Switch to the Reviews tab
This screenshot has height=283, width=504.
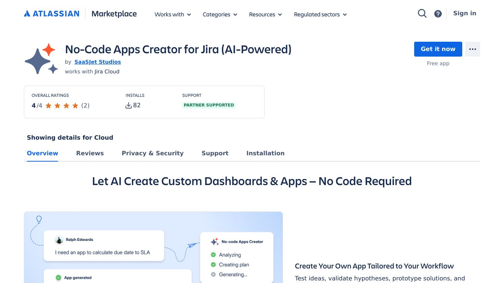pos(90,153)
